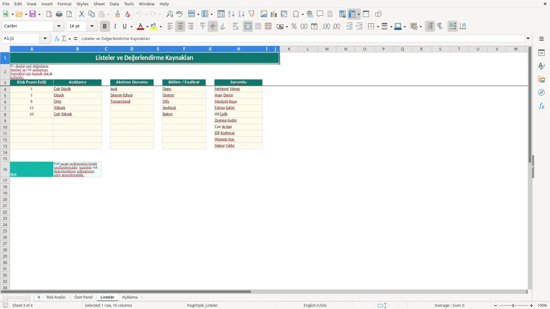Add a decimal place
This screenshot has height=309, width=550.
tap(326, 27)
